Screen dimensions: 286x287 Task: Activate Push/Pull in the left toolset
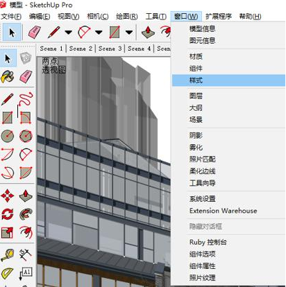point(26,195)
